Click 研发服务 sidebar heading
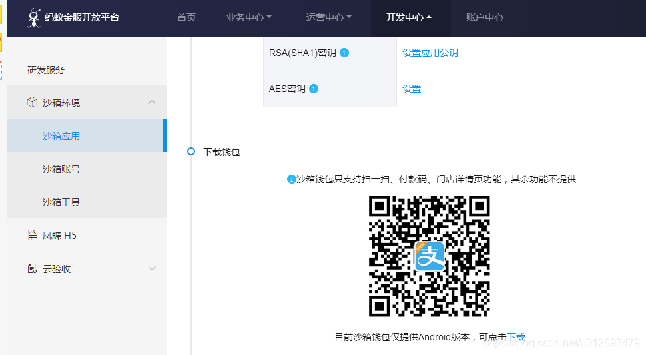Viewport: 646px width, 355px height. [x=46, y=70]
